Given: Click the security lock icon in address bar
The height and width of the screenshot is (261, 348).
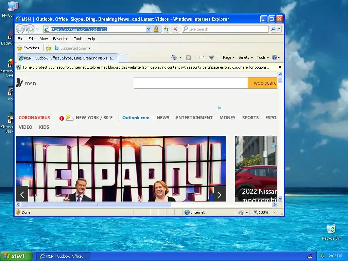Looking at the screenshot, I should coord(156,29).
